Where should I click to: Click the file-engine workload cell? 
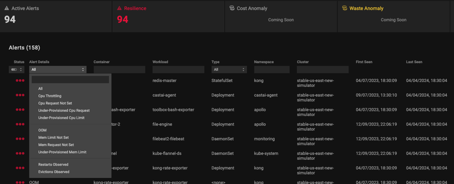pyautogui.click(x=162, y=124)
